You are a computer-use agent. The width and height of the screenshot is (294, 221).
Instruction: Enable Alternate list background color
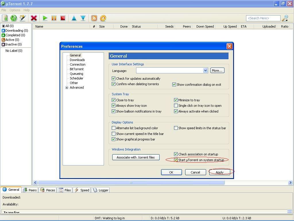coord(114,128)
